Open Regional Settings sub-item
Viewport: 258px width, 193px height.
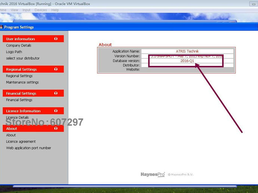[19, 76]
